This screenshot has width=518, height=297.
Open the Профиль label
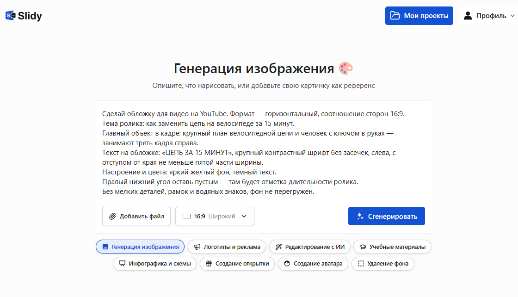(491, 16)
